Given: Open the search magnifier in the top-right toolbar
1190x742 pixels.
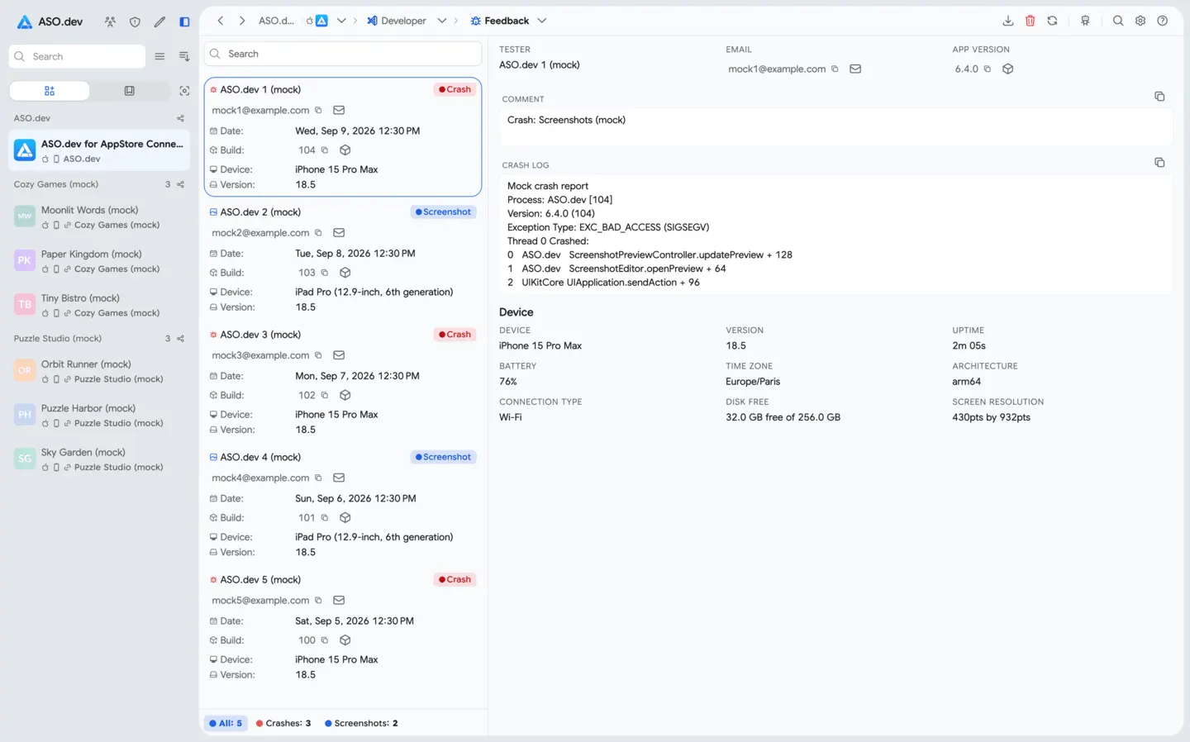Looking at the screenshot, I should 1117,21.
